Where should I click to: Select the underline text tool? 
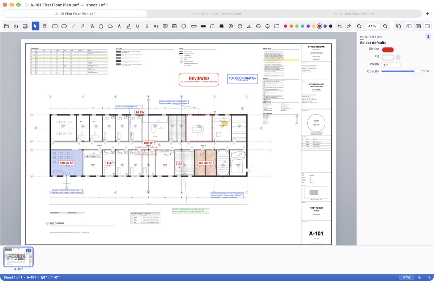tap(138, 26)
